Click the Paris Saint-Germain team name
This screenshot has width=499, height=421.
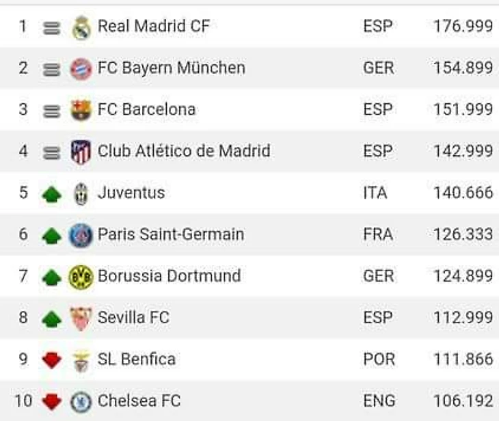click(170, 234)
